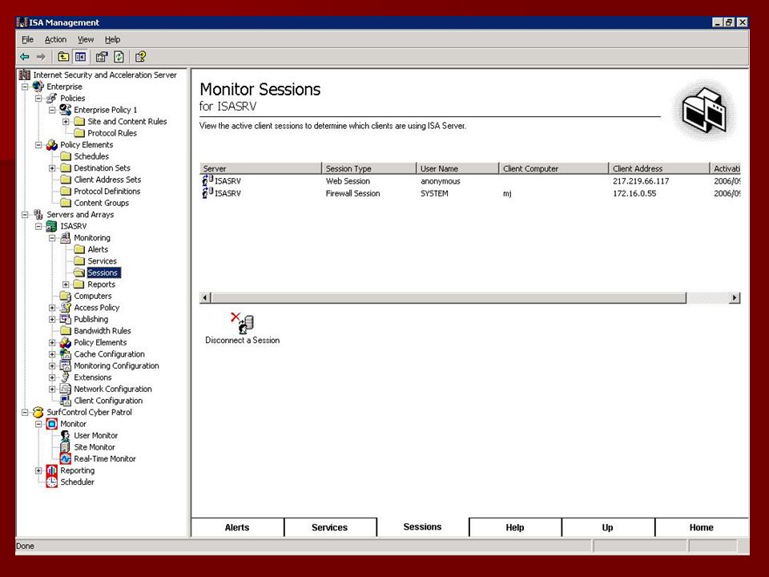Viewport: 769px width, 577px height.
Task: Click the horizontal scrollbar left arrow
Action: (205, 298)
